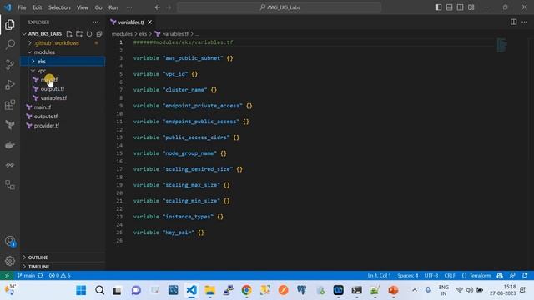Click the eks breadcrumb segment
This screenshot has height=300, width=534.
(143, 33)
